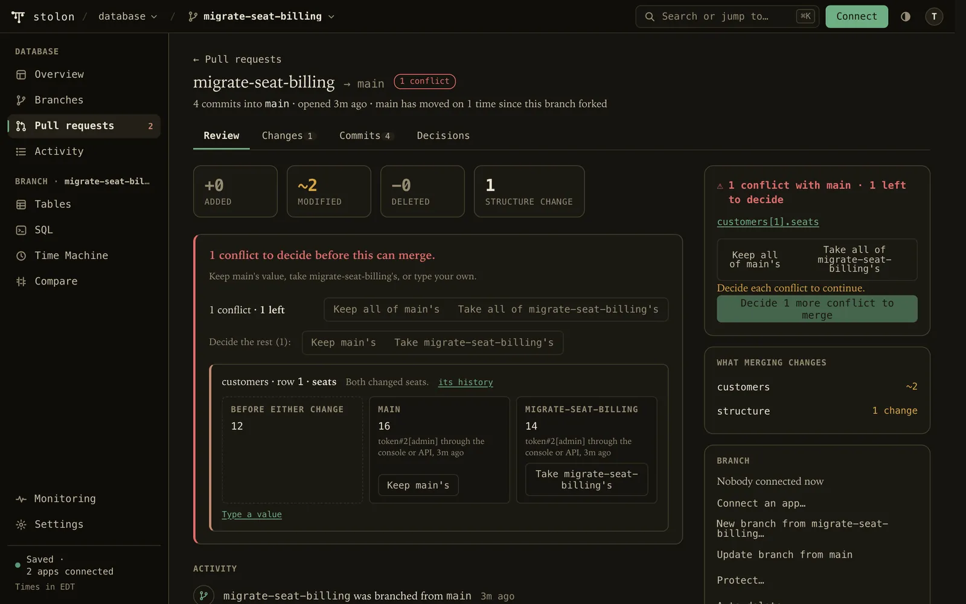Open the Commits tab
The width and height of the screenshot is (966, 604).
pos(365,136)
